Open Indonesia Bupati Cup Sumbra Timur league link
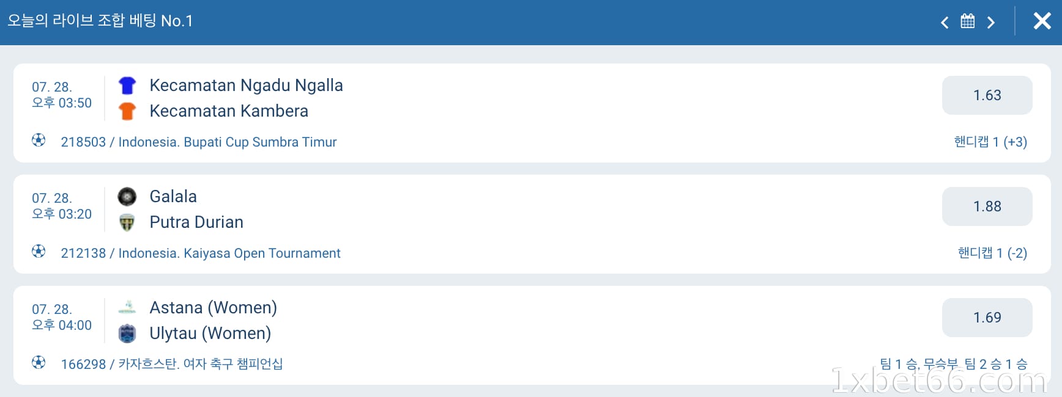1062x397 pixels. tap(199, 142)
